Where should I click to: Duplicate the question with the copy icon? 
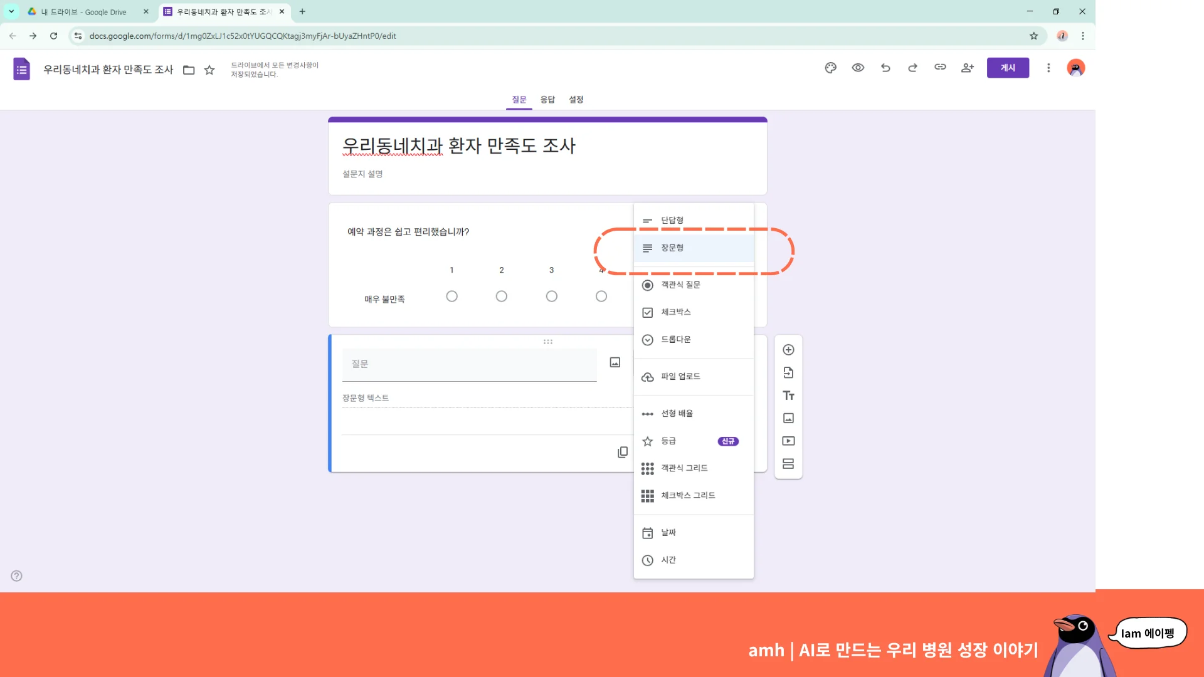tap(621, 452)
